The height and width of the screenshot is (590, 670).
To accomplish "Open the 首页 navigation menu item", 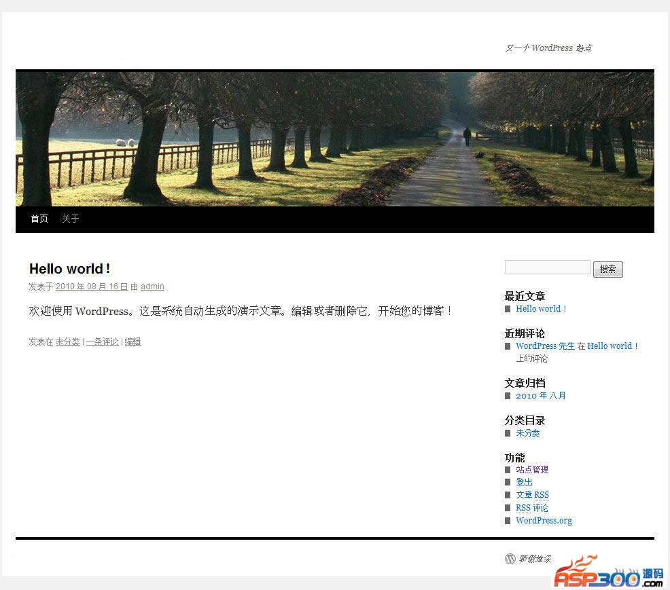I will pos(39,219).
